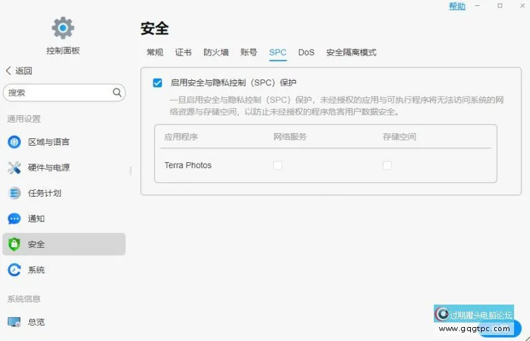Open the 通知 settings entry
The height and width of the screenshot is (341, 530).
pos(64,219)
